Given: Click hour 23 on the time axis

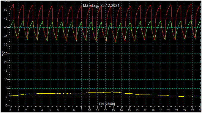Looking at the screenshot, I should pyautogui.click(x=193, y=110).
